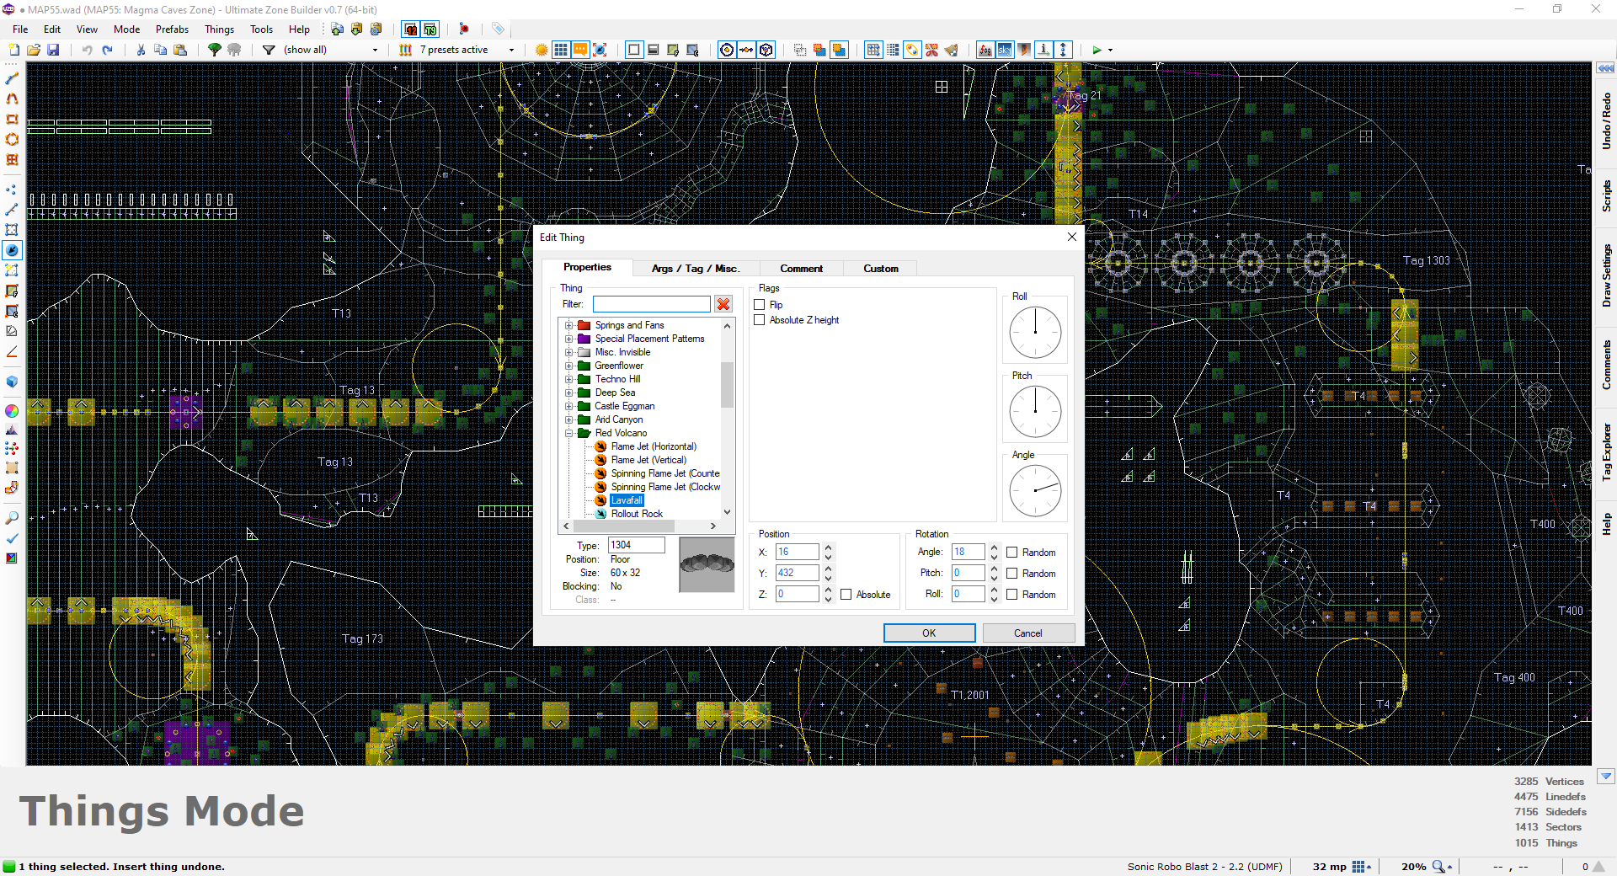The image size is (1617, 876).
Task: Click the curved arch drawing tool icon
Action: coord(12,99)
